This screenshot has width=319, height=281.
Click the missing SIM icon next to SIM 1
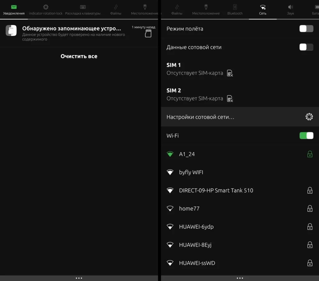coord(230,73)
